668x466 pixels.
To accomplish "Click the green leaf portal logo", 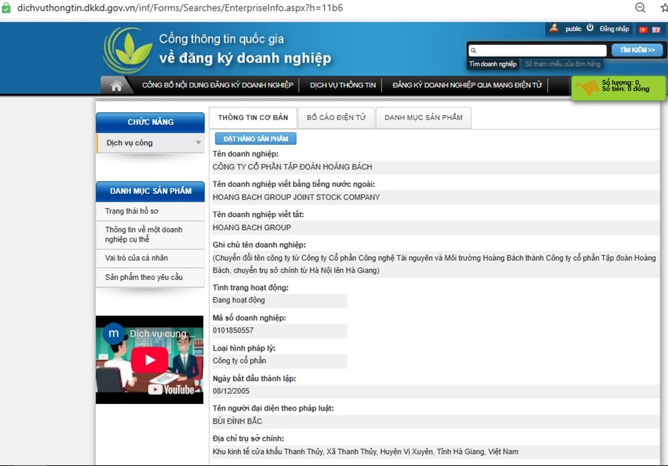I will coord(128,49).
